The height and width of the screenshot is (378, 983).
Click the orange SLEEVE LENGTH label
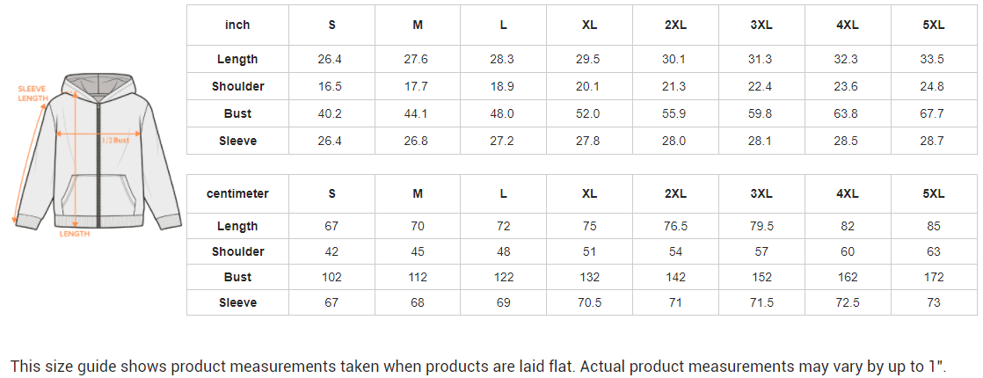[33, 93]
